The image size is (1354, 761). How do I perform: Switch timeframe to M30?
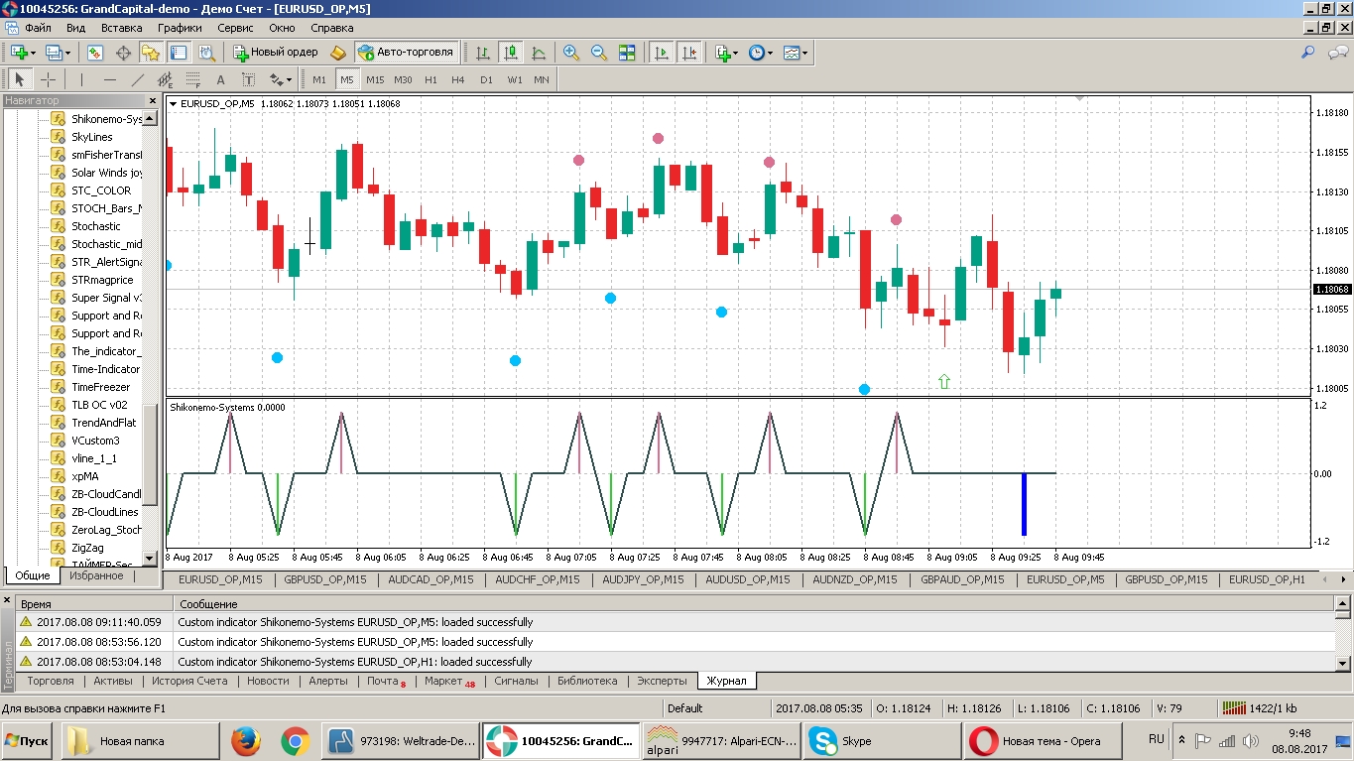[403, 79]
